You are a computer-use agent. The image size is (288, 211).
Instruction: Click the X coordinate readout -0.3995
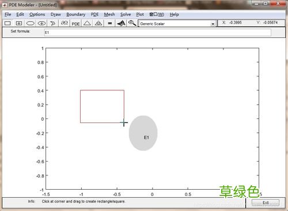tap(236, 22)
